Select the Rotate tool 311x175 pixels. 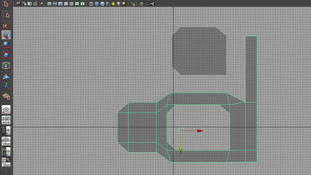tap(6, 45)
